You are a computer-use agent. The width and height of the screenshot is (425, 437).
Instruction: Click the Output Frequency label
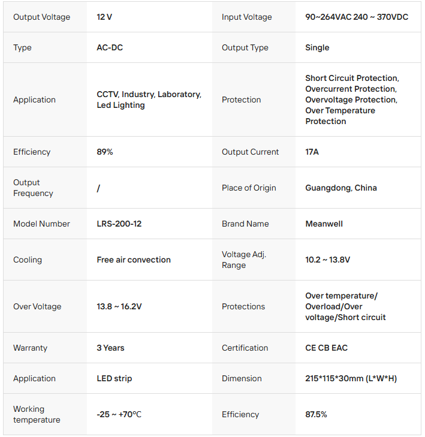coord(33,188)
